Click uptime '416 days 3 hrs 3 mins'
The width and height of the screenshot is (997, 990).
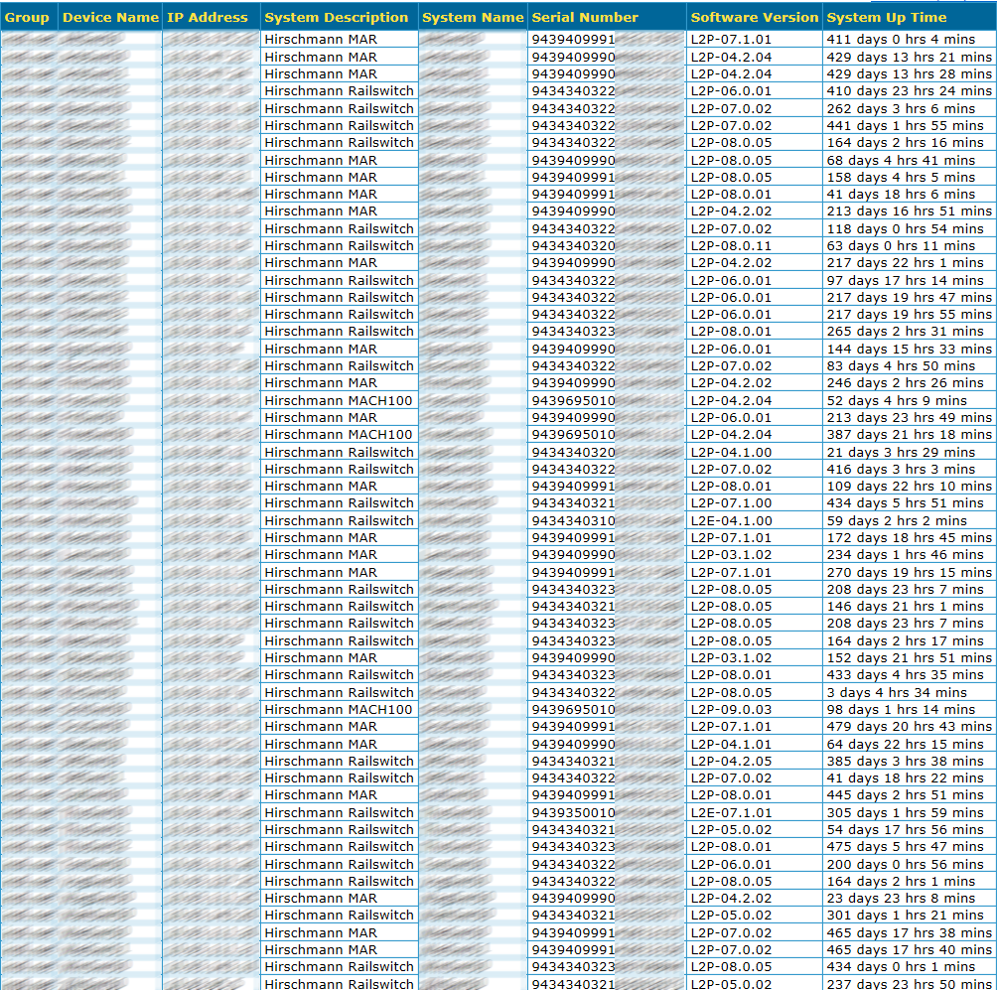[901, 470]
